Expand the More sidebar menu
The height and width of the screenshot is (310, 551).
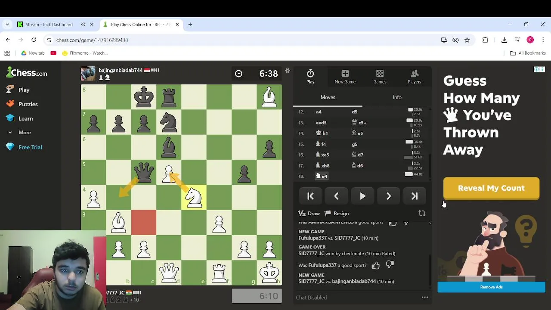20,133
